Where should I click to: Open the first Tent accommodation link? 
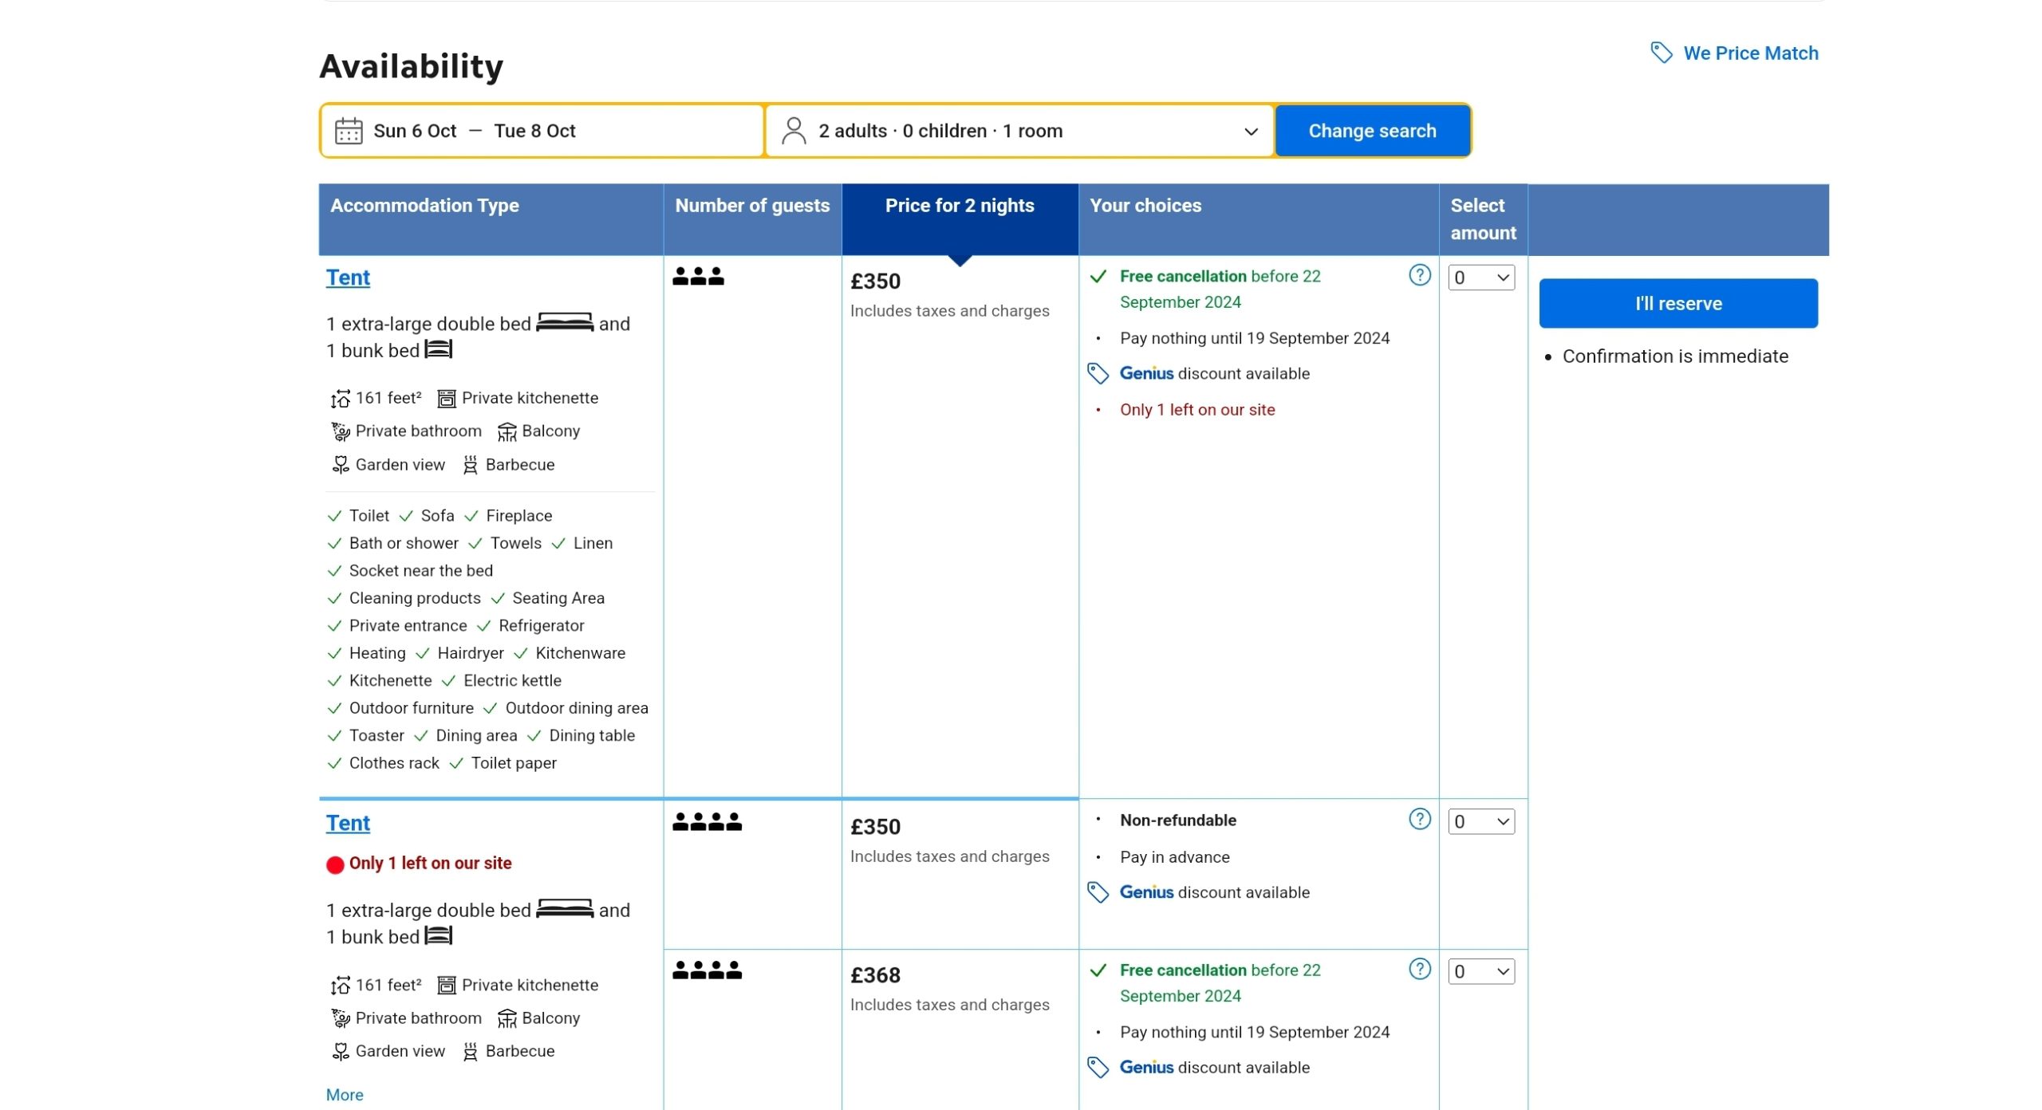348,277
